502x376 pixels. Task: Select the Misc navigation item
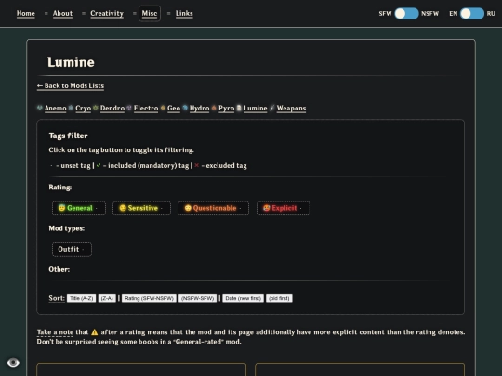(150, 13)
